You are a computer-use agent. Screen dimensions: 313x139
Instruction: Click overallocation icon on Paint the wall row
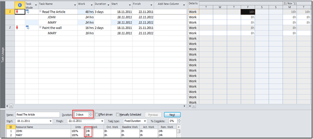pos(17,28)
